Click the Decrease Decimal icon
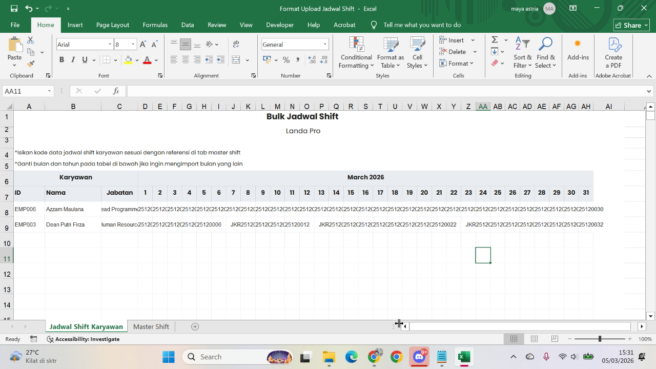Screen dimensions: 656x369 pyautogui.click(x=324, y=60)
